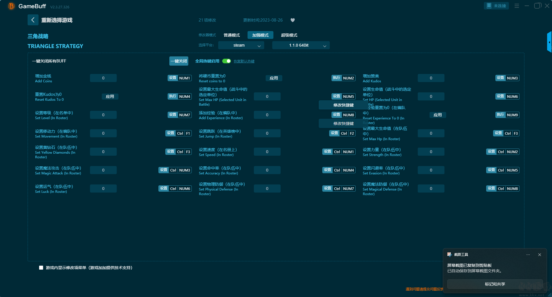Open the 1.1.0 64Bit version dropdown
The width and height of the screenshot is (552, 297).
coord(301,45)
